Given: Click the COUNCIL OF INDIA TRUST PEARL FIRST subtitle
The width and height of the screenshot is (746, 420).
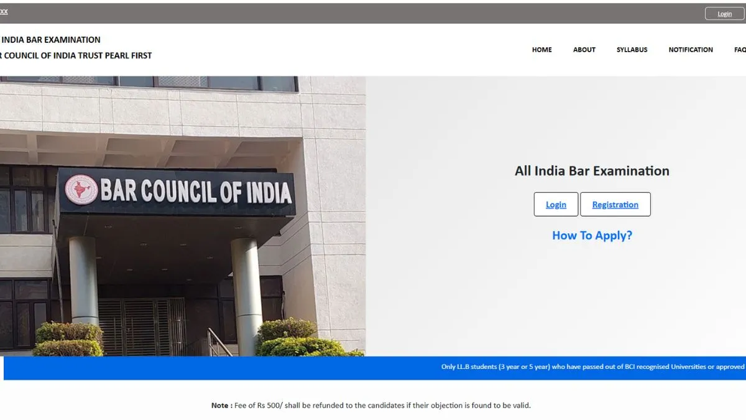Looking at the screenshot, I should (76, 55).
